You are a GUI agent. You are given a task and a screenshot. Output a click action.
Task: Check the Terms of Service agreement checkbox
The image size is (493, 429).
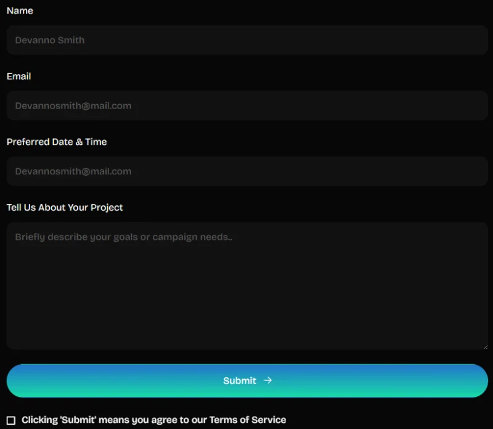[x=11, y=420]
